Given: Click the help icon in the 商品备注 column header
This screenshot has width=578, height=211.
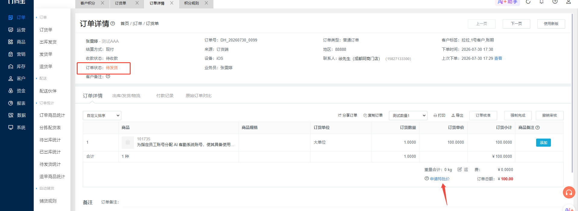Looking at the screenshot, I should tap(538, 127).
